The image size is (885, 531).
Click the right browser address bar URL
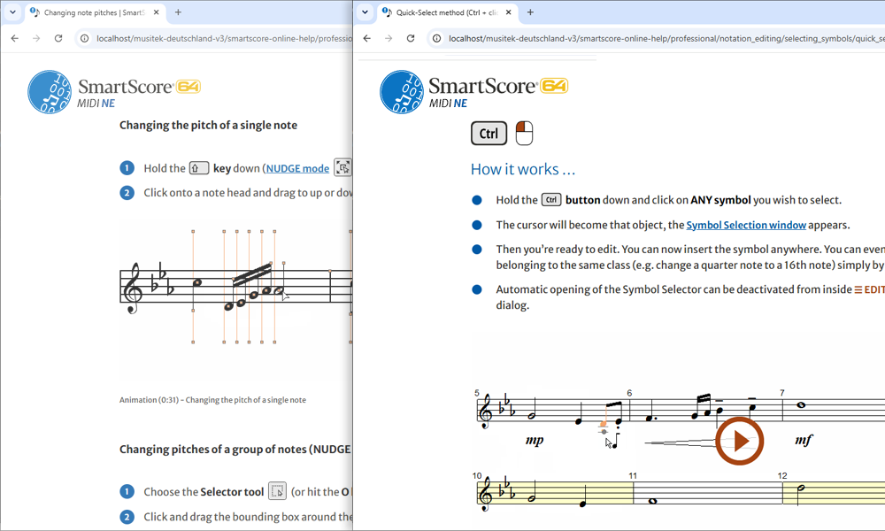tap(666, 38)
